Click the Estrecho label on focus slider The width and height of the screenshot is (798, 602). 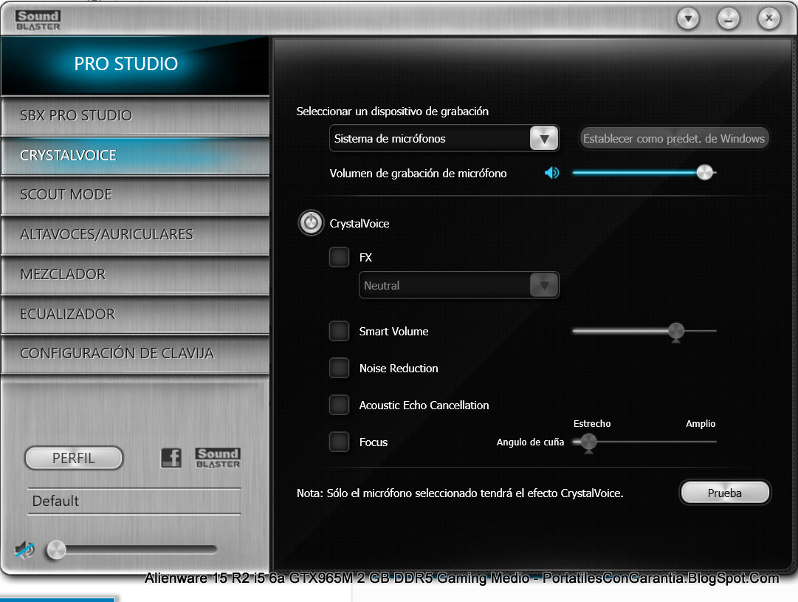592,424
